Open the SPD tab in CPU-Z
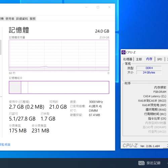This screenshot has width=168, height=168. (160, 59)
